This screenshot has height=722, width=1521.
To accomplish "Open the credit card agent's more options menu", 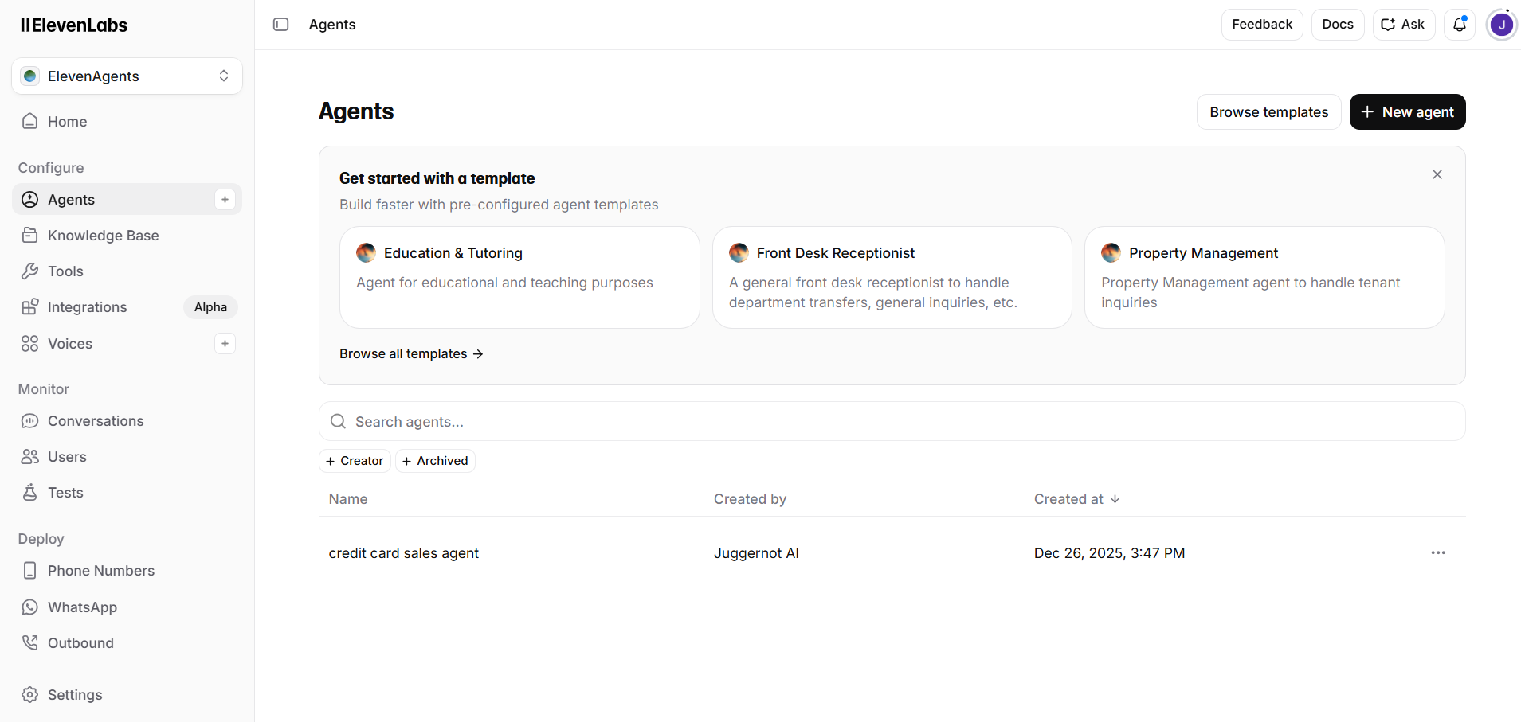I will [x=1437, y=553].
